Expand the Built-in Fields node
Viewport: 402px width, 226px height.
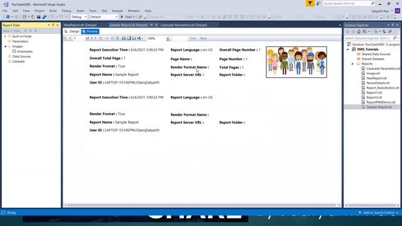tap(5, 36)
